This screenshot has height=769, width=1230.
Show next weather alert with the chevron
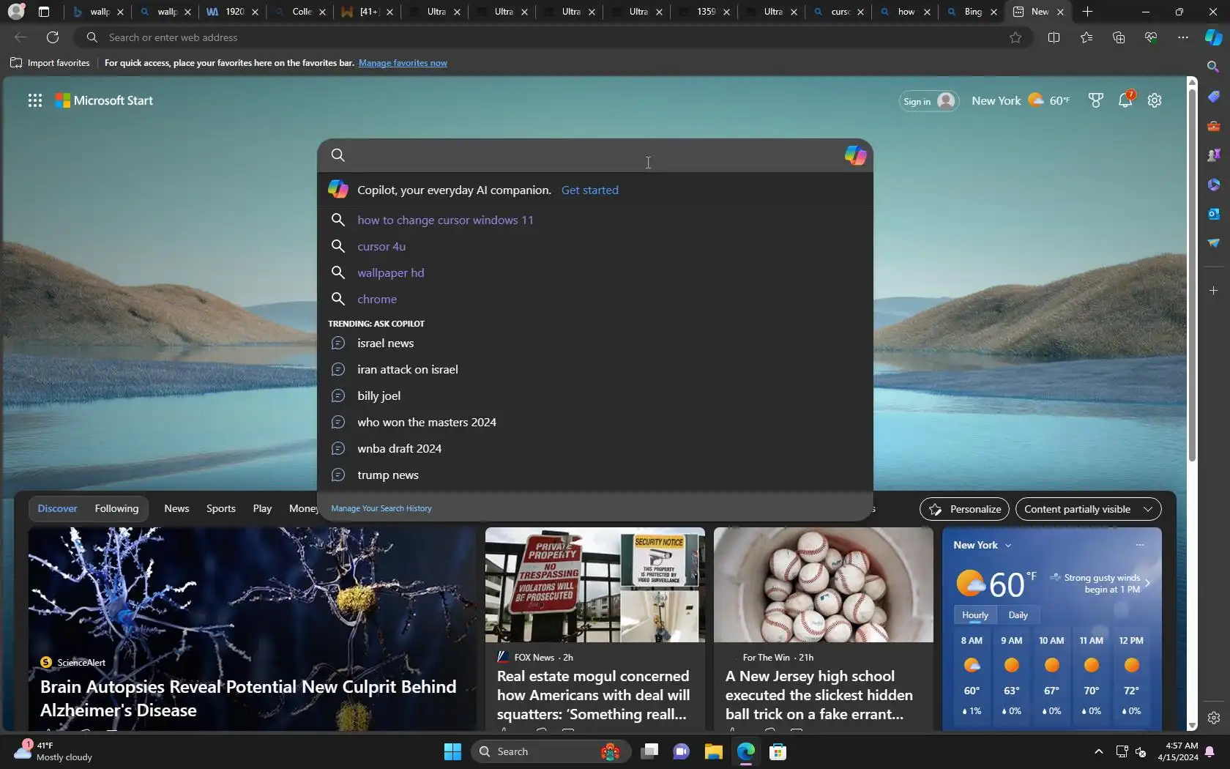[1147, 583]
